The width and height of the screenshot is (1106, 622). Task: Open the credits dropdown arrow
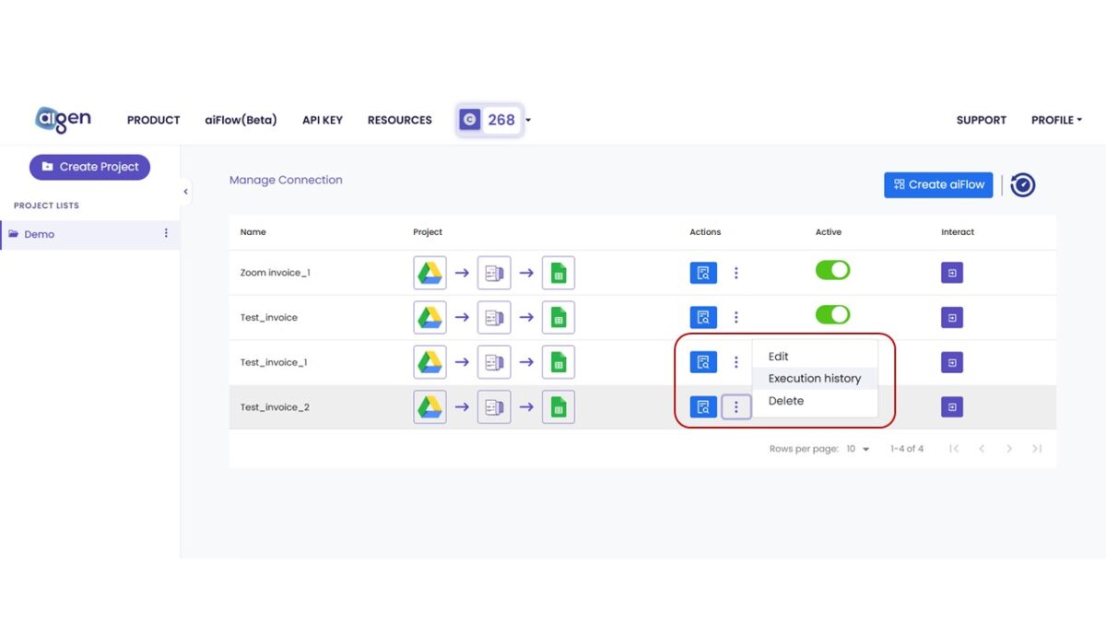point(527,120)
